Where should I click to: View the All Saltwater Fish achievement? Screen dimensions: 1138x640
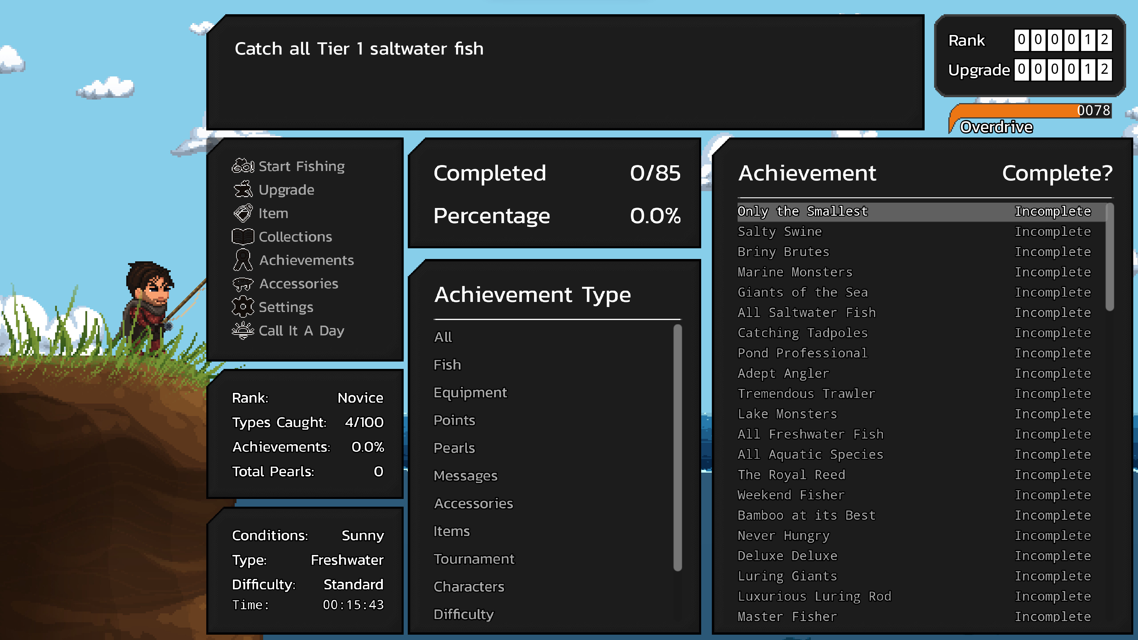(x=806, y=312)
